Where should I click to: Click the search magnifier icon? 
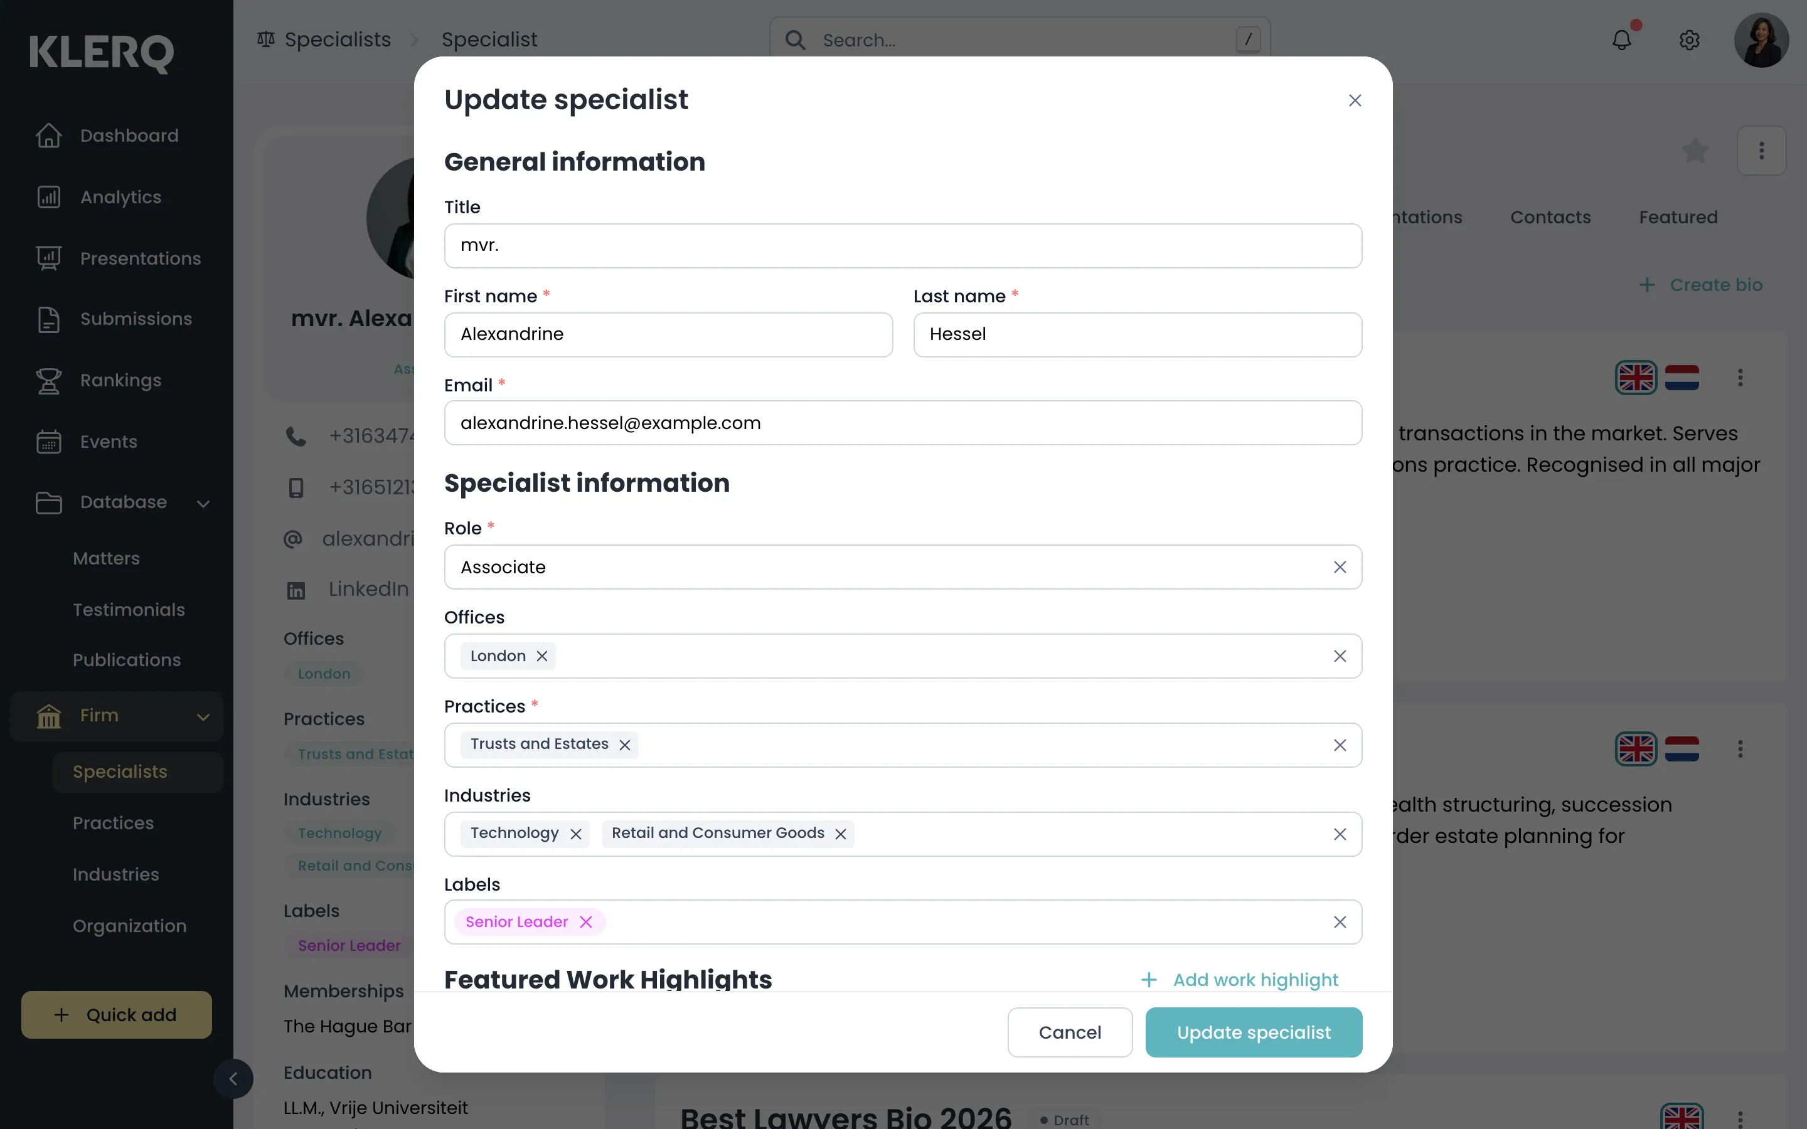795,40
